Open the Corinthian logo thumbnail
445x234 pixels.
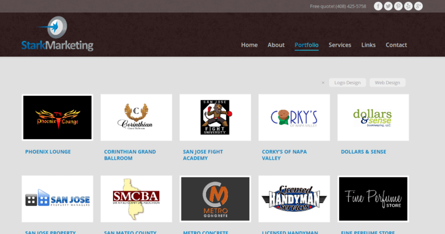136,118
